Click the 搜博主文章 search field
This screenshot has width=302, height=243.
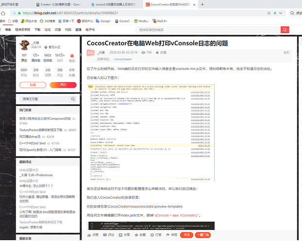pyautogui.click(x=44, y=99)
